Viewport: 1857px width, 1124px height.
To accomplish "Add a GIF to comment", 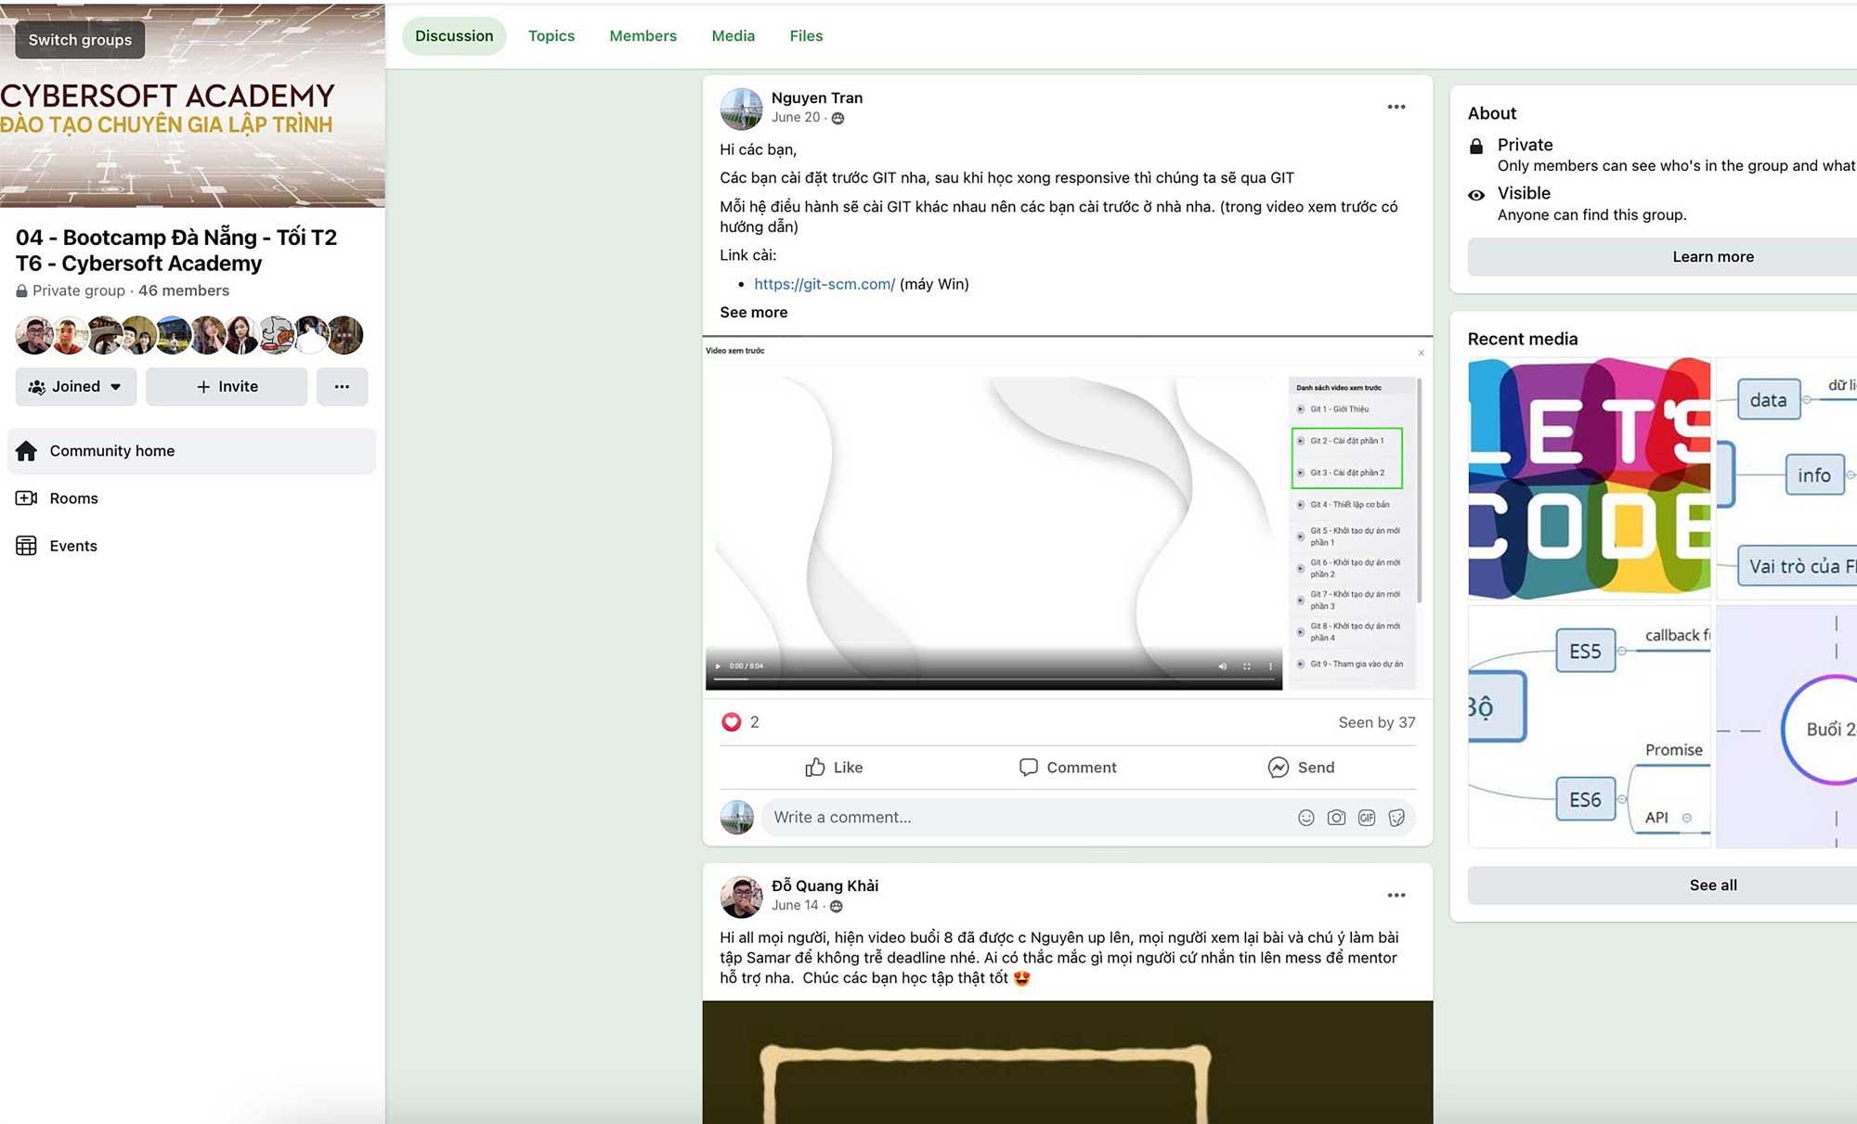I will point(1367,818).
